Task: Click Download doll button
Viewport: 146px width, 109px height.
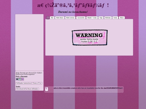Action: 21,89
